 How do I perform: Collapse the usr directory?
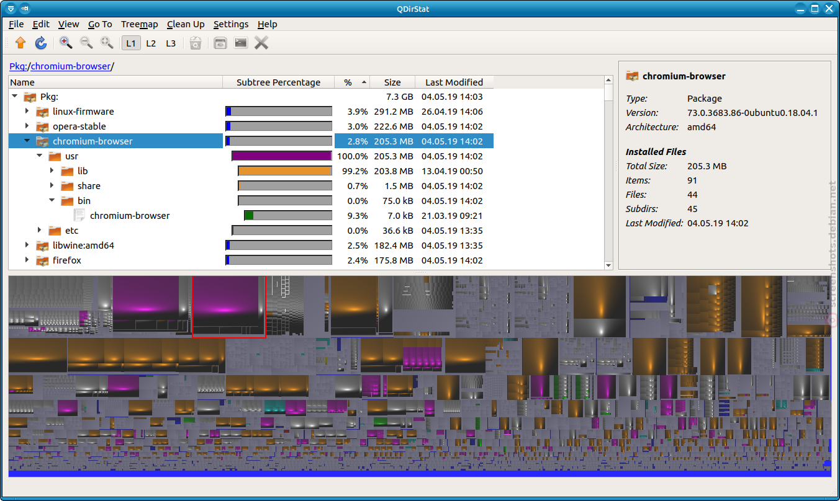pyautogui.click(x=39, y=156)
